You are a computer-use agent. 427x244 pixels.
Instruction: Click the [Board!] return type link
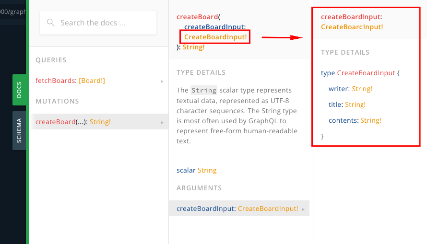tap(92, 81)
